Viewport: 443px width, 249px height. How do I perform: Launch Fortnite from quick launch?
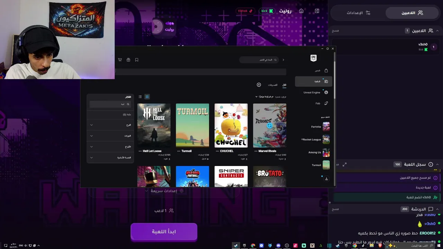coord(320,127)
